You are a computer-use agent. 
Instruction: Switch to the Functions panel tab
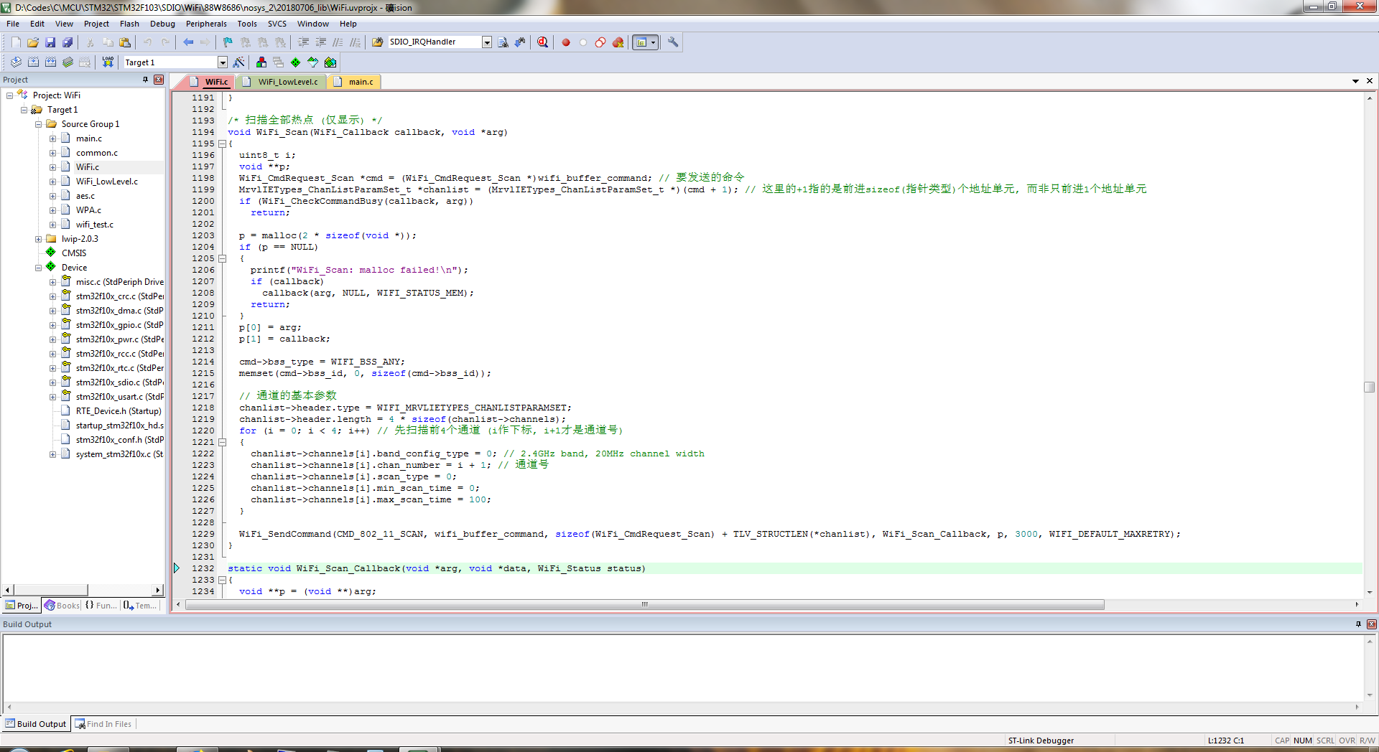(101, 606)
